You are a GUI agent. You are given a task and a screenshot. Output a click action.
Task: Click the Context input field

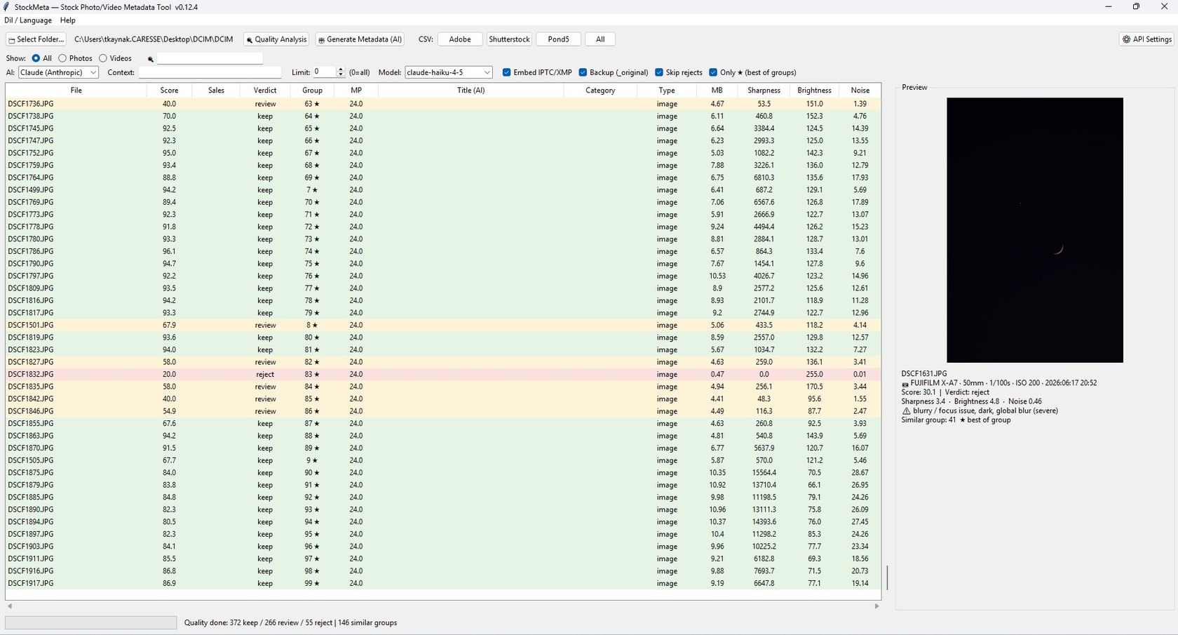click(210, 72)
